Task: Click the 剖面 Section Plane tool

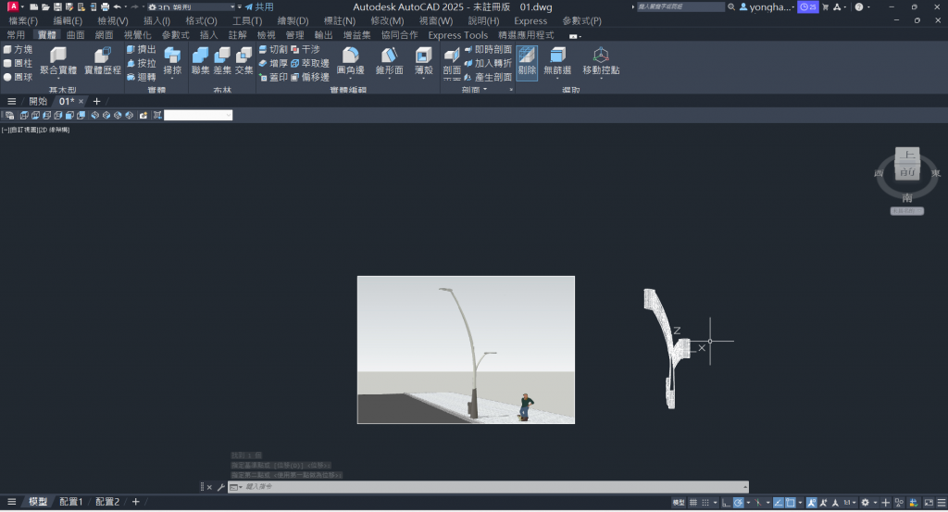Action: pyautogui.click(x=452, y=62)
